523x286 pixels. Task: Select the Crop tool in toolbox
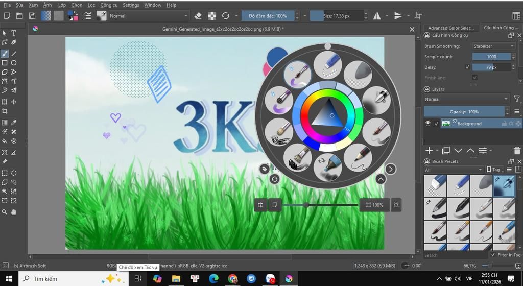pyautogui.click(x=5, y=111)
